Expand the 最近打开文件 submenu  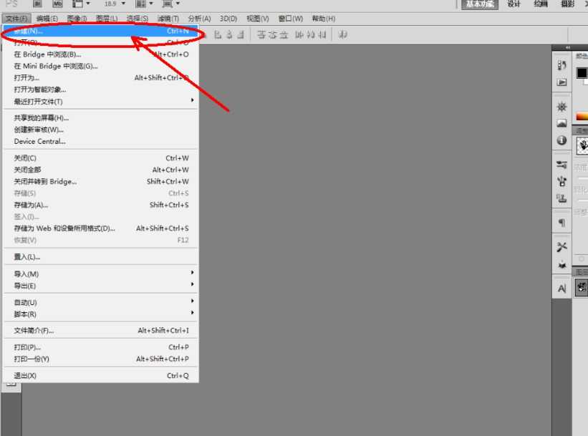pyautogui.click(x=100, y=100)
